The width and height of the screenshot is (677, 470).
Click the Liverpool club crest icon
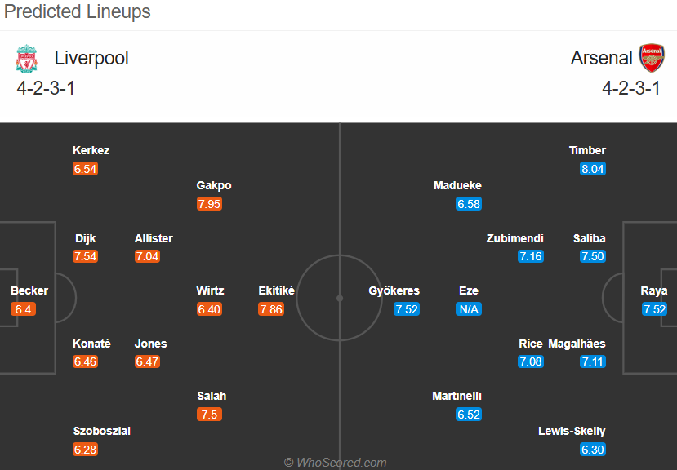coord(27,58)
